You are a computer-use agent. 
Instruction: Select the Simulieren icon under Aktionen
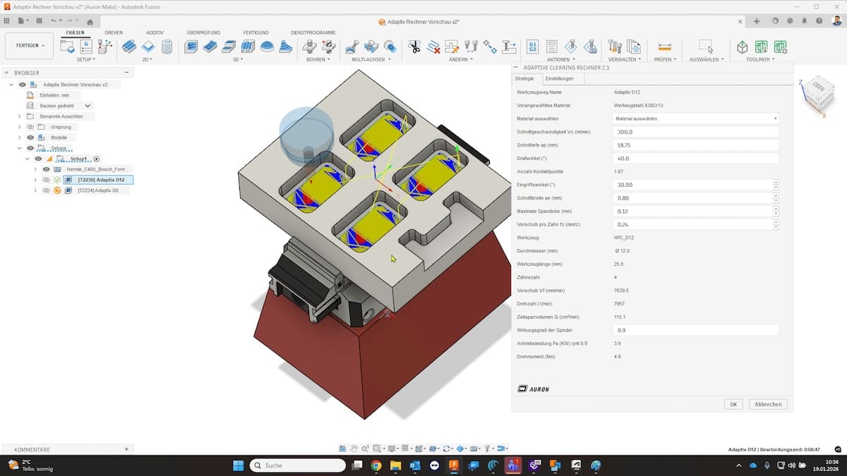(x=570, y=47)
